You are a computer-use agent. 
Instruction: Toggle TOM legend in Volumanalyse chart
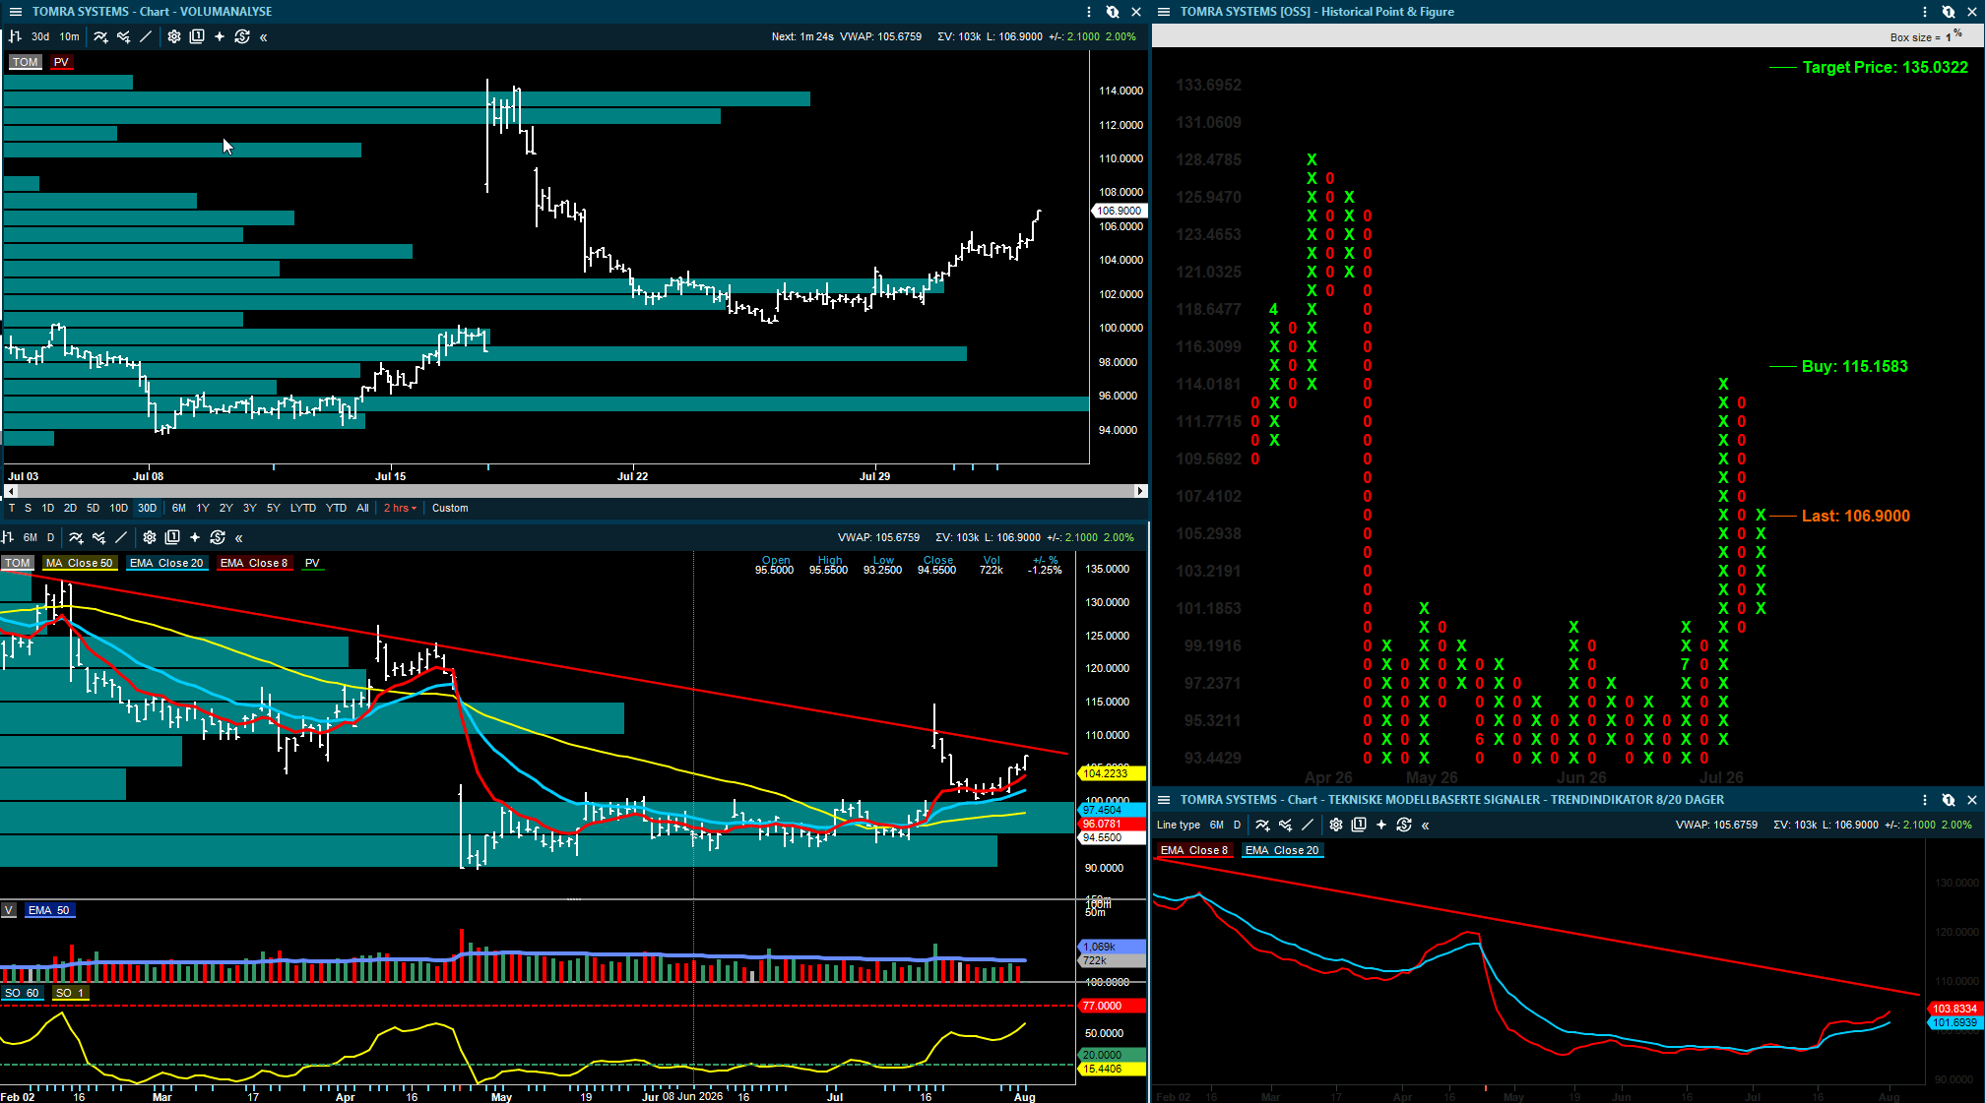click(26, 62)
